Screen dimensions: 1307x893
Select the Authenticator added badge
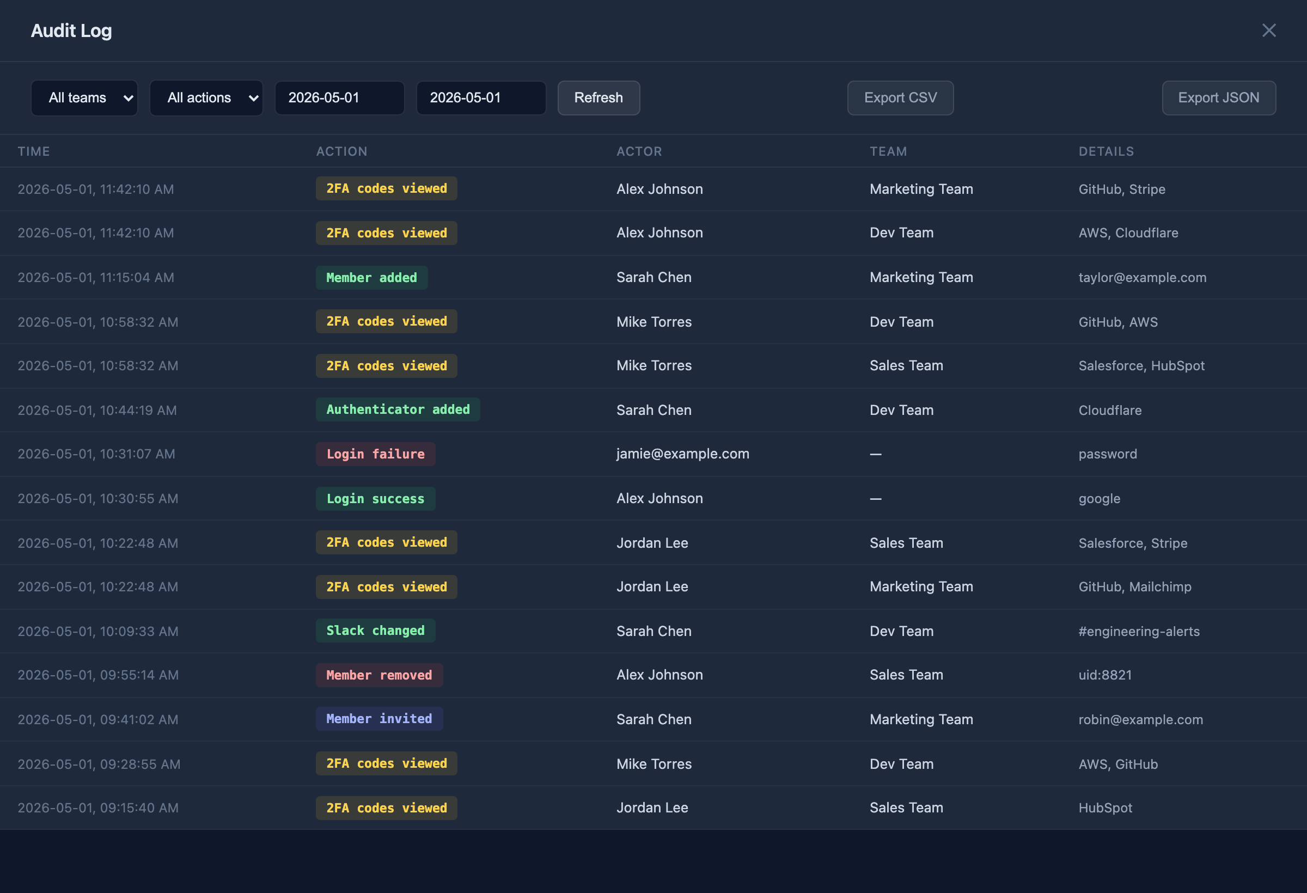point(398,409)
